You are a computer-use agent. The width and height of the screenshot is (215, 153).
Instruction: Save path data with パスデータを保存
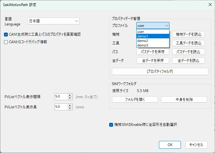[x=153, y=52]
